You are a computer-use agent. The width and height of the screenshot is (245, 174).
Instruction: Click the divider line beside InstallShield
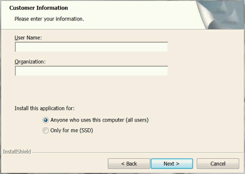134,152
